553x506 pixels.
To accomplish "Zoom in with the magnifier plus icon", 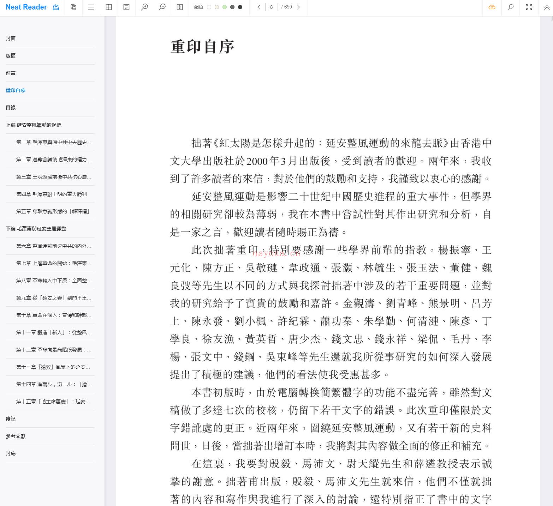I will [144, 7].
